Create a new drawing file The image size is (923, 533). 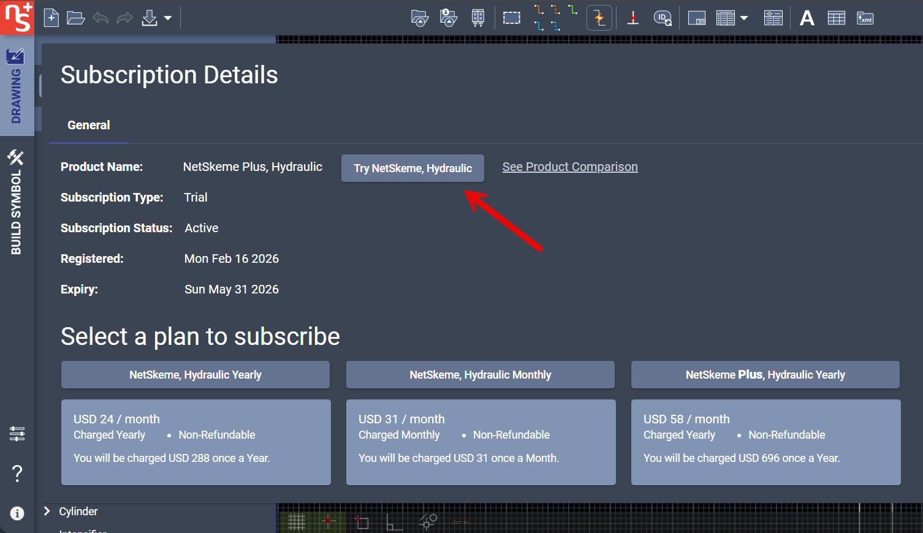coord(51,18)
